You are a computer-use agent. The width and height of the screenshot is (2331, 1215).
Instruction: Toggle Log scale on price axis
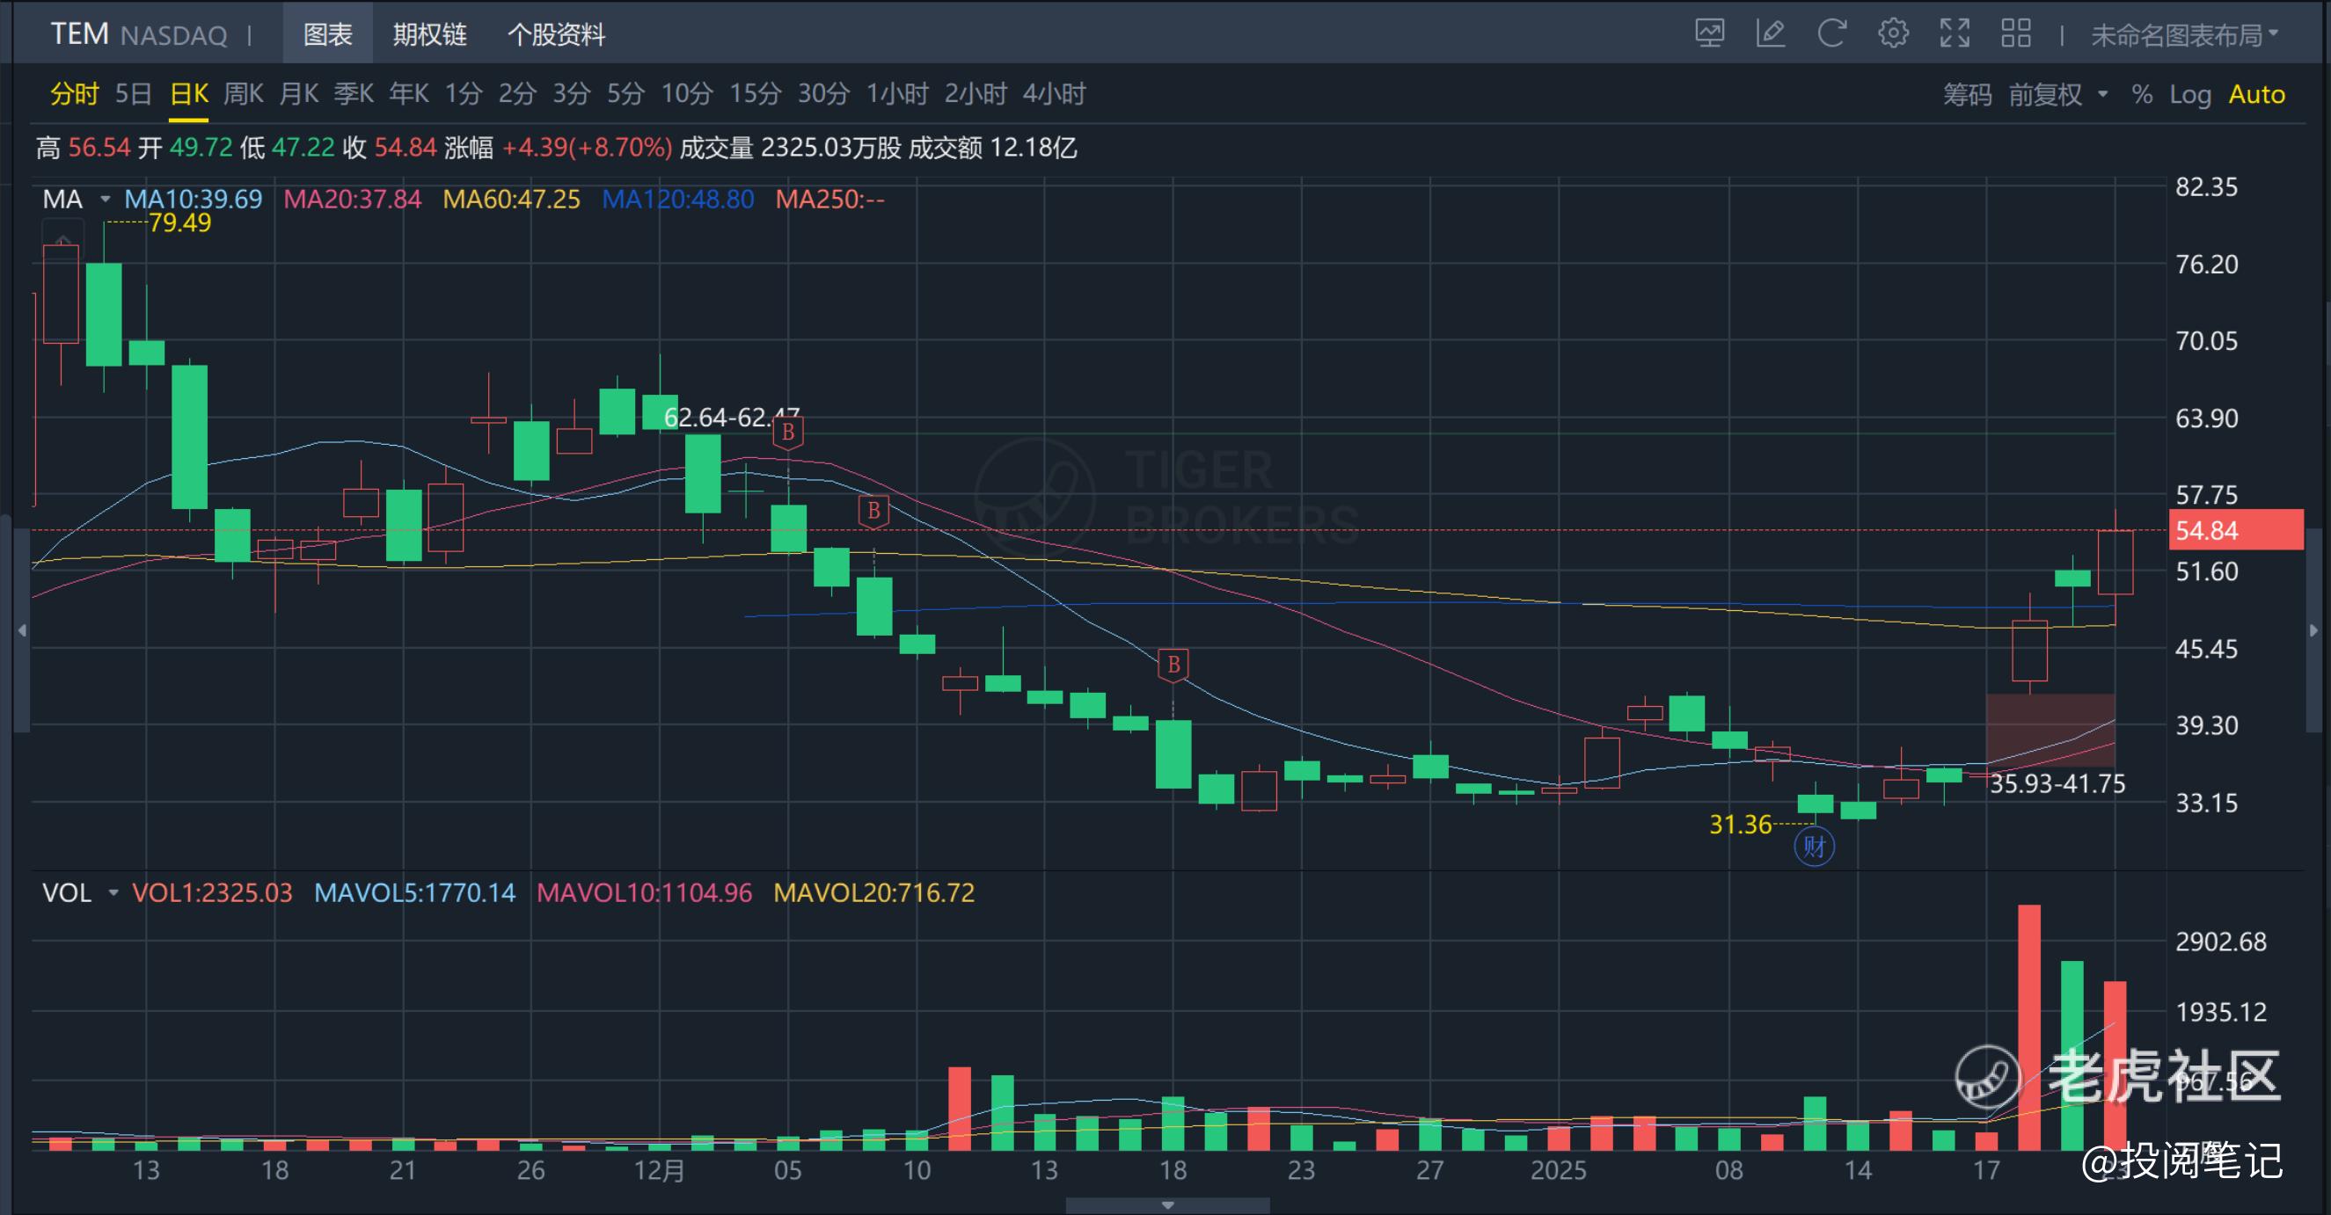pyautogui.click(x=2190, y=94)
